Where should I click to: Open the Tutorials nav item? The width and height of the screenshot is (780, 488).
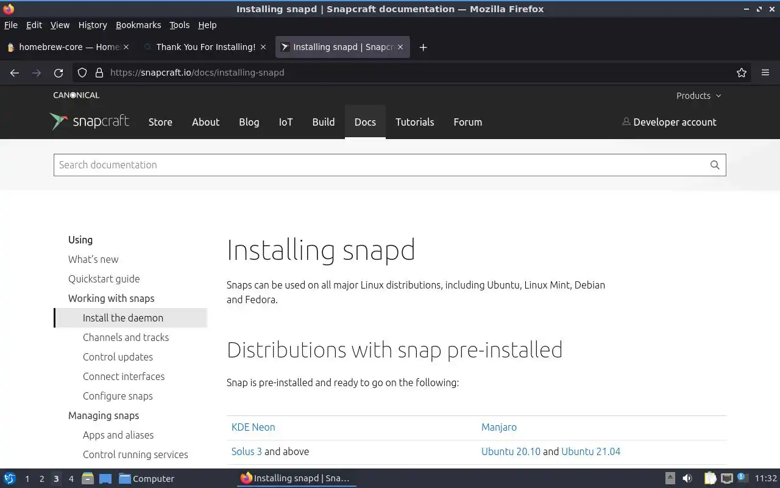tap(415, 122)
